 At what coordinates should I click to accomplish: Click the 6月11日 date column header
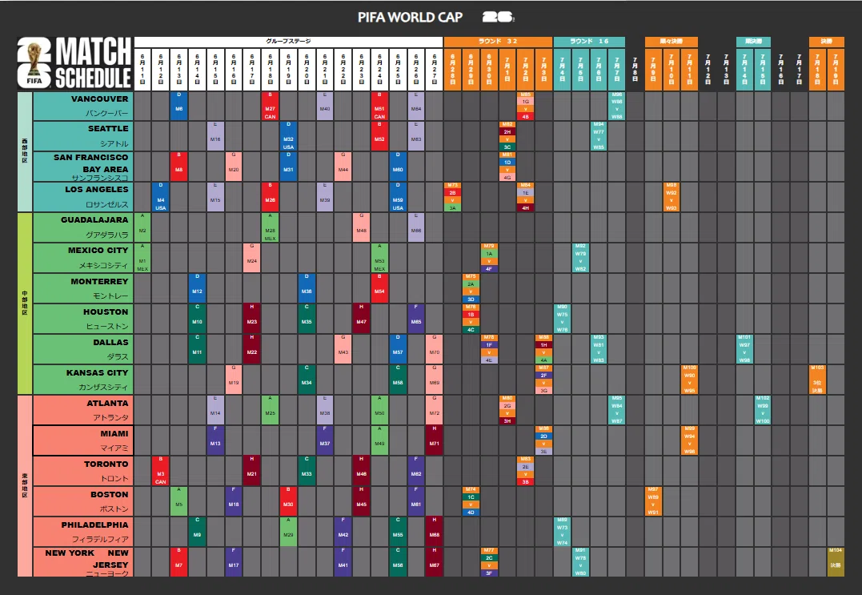click(142, 70)
